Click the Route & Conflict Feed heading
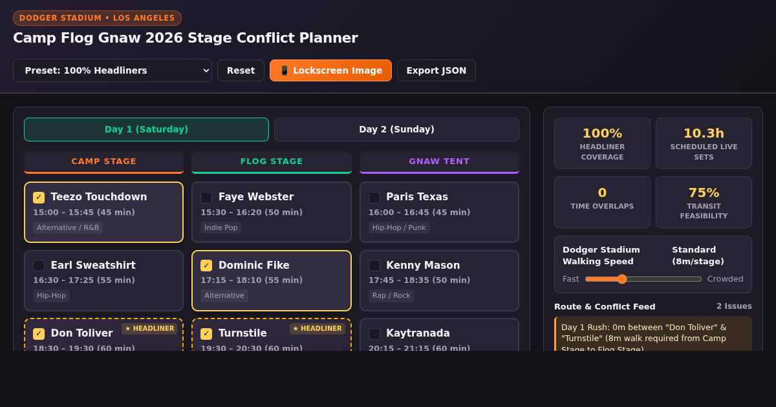The height and width of the screenshot is (407, 776). pos(605,307)
